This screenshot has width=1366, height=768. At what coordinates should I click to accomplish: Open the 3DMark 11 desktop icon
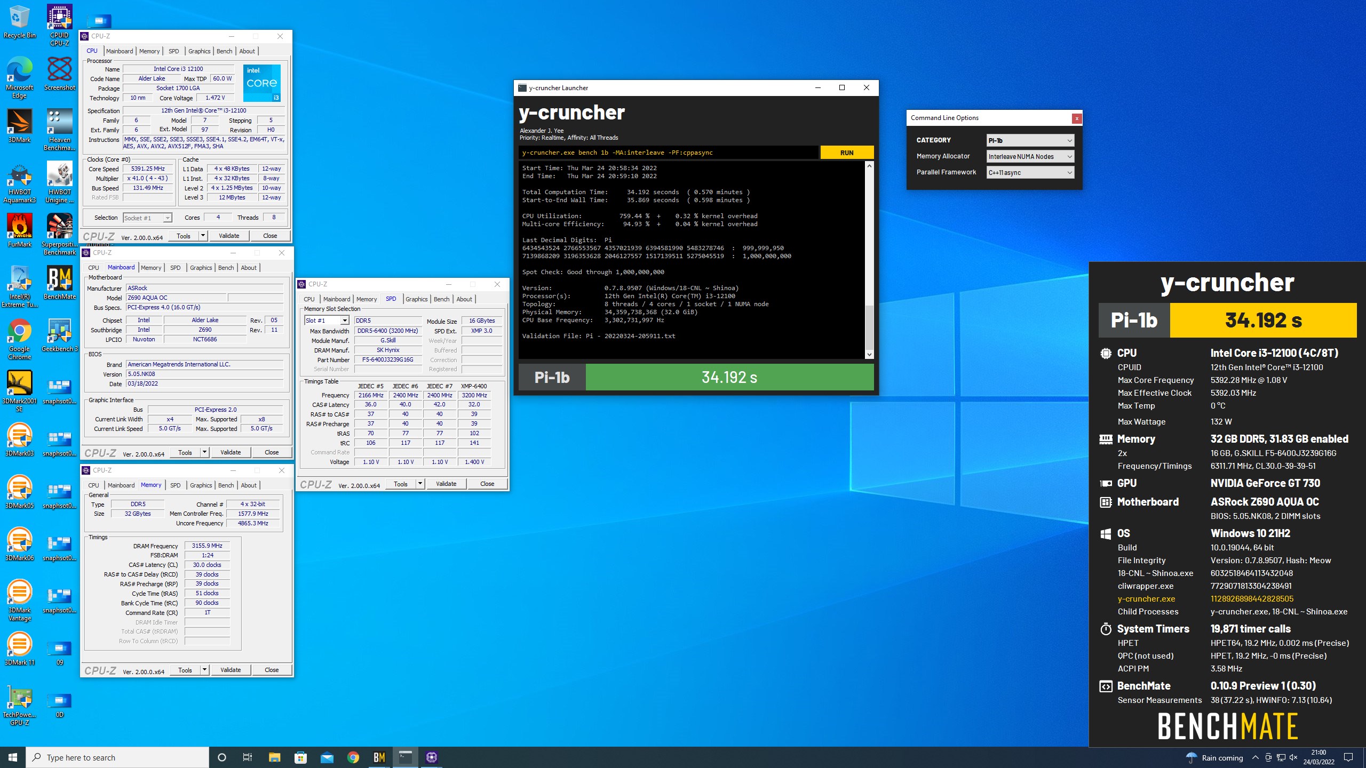coord(19,649)
